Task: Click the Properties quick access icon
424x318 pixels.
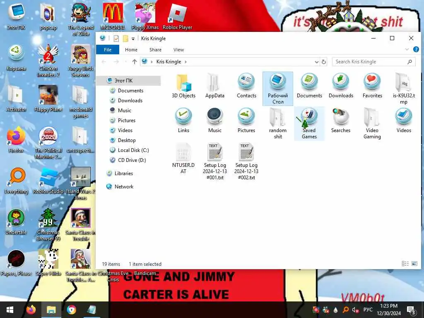Action: click(x=116, y=39)
